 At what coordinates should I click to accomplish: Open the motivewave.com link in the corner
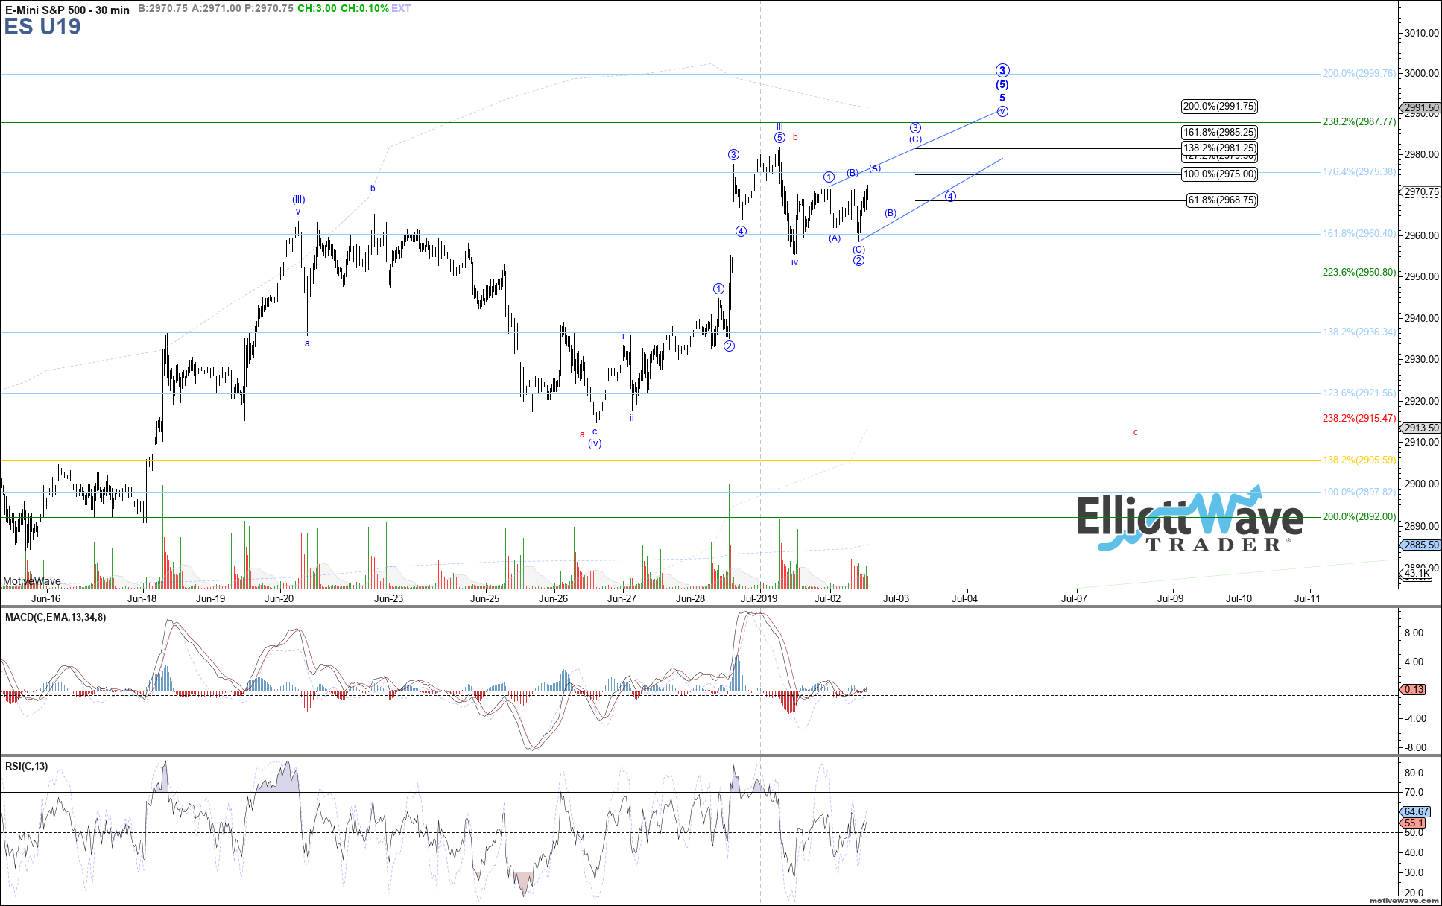pyautogui.click(x=1405, y=901)
